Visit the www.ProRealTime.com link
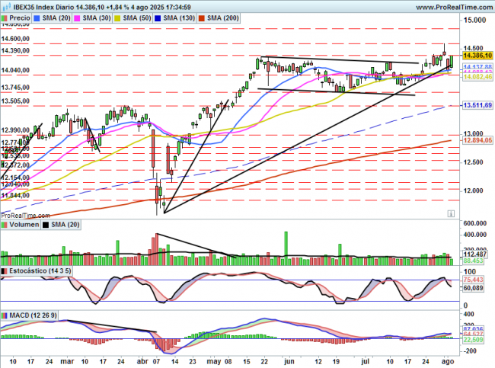This screenshot has height=368, width=495. 455,7
